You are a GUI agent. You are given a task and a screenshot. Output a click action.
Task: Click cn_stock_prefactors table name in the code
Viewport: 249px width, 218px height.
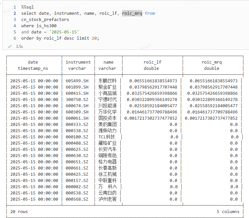click(45, 19)
